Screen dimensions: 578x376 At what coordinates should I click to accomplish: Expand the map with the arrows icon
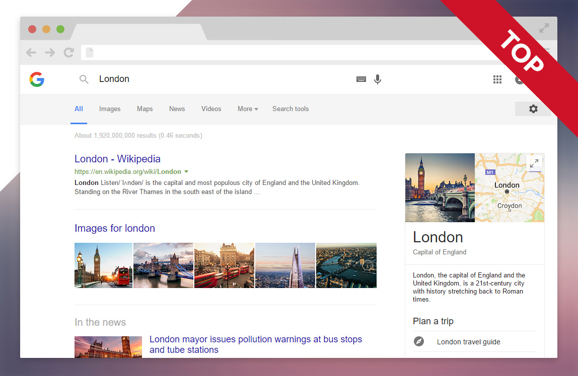pos(534,163)
